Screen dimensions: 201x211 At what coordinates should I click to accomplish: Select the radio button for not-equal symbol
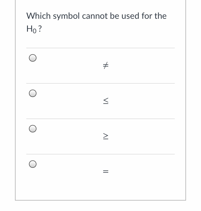click(33, 58)
